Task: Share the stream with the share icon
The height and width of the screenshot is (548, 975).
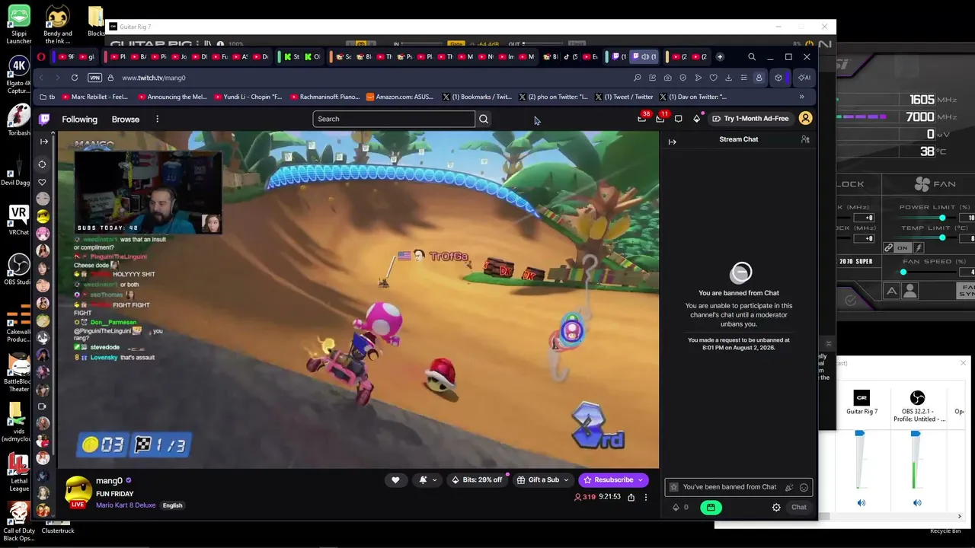Action: [x=631, y=497]
